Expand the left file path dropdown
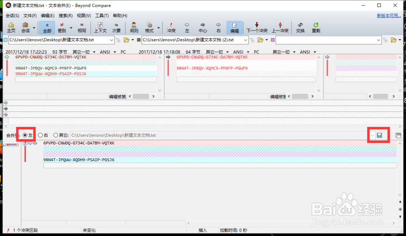This screenshot has width=406, height=236. 111,40
